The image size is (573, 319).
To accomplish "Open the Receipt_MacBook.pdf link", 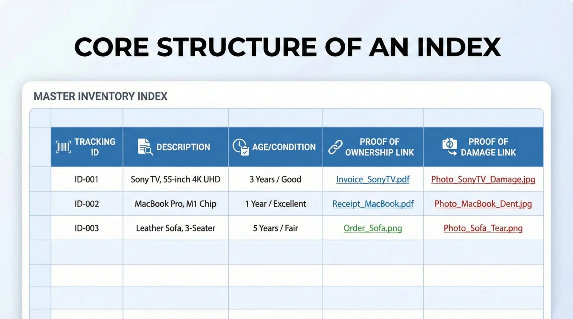I will (372, 204).
